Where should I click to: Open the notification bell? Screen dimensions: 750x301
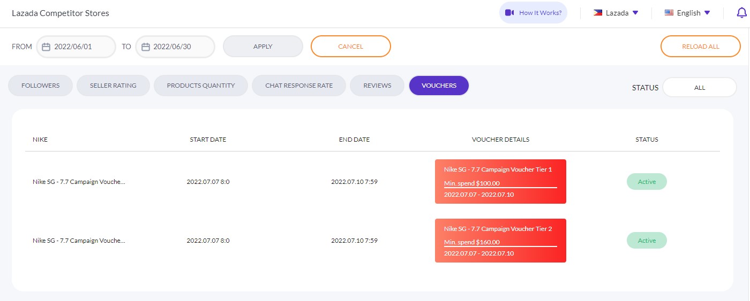point(742,13)
